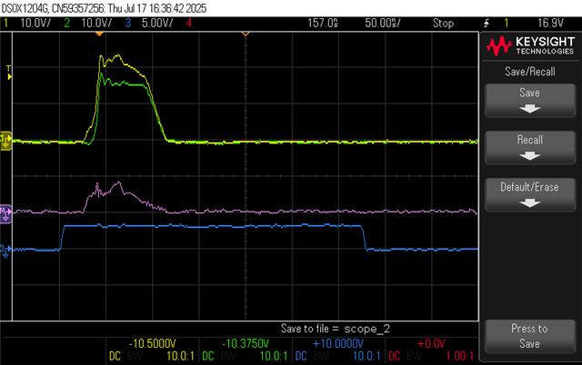Click the timebase value 50.00 per division
582x365 pixels.
pos(382,23)
